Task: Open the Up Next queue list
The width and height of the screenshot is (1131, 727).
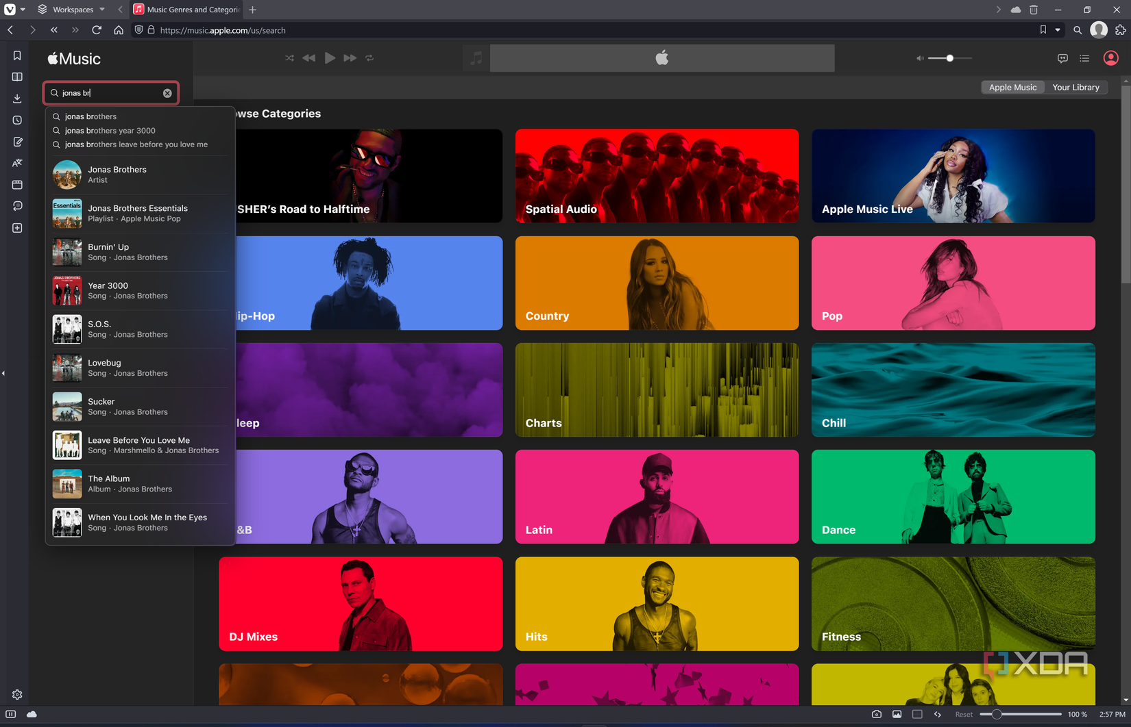Action: 1084,58
